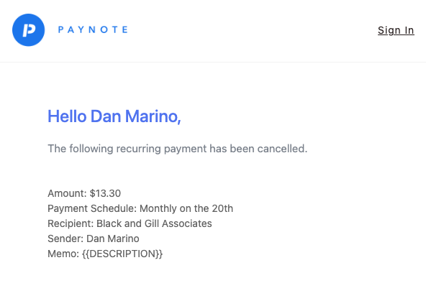Click the {{DESCRIPTION}} placeholder text
Viewport: 426px width, 301px height.
(x=122, y=254)
